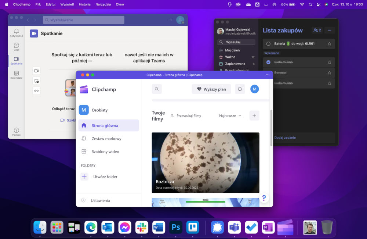Open Teams more options ellipsis
The image size is (367, 239).
tap(170, 20)
